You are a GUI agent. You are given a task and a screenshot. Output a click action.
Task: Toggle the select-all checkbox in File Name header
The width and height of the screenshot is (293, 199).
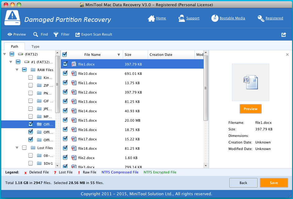(65, 54)
